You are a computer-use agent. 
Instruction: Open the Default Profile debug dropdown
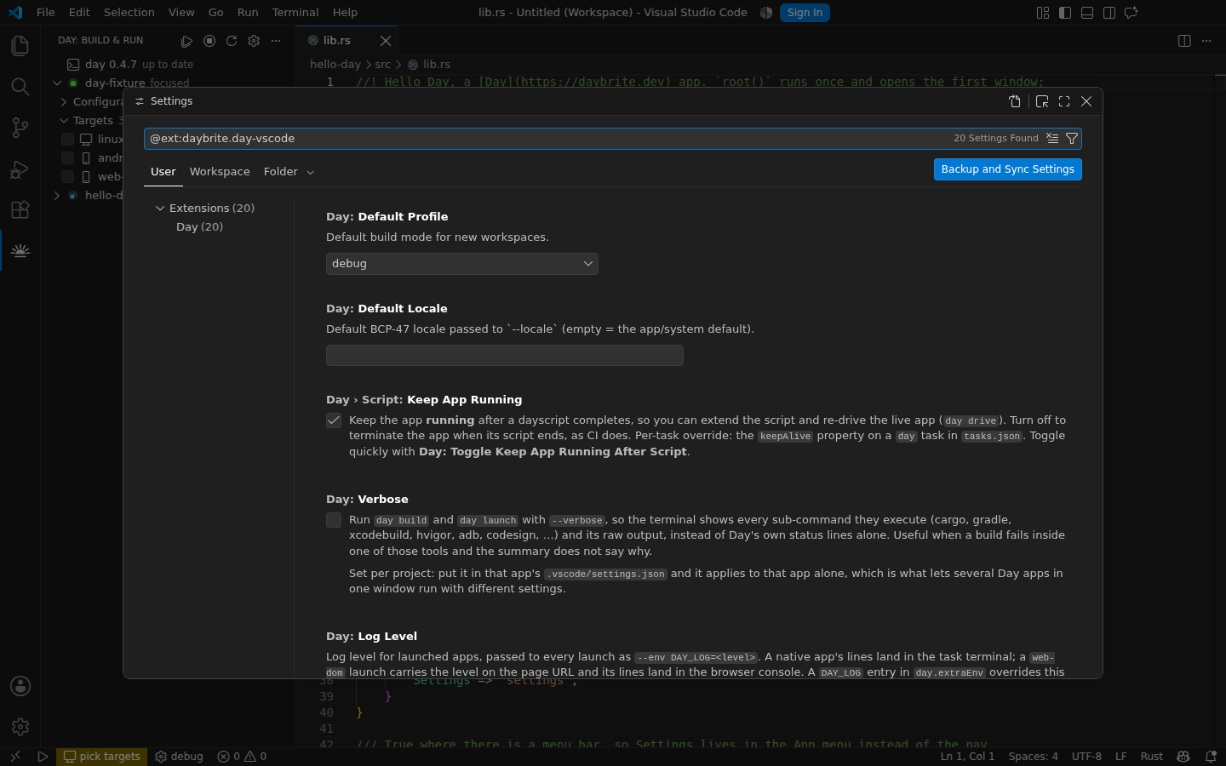point(462,264)
